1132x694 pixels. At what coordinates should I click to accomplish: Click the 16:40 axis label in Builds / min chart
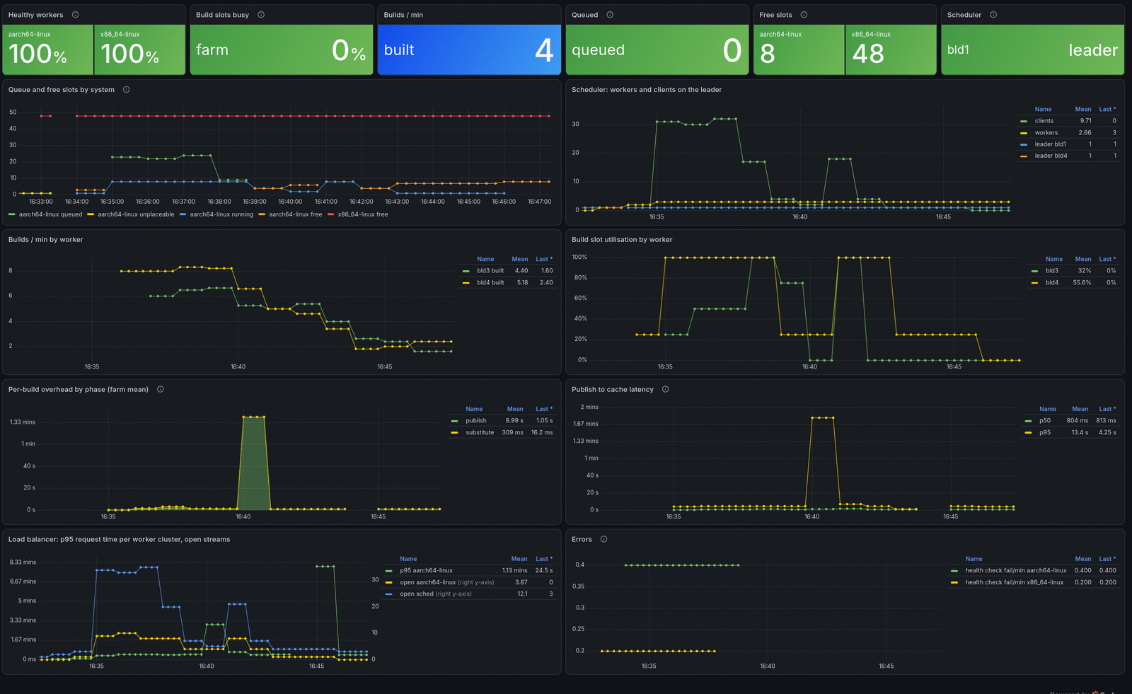pyautogui.click(x=238, y=367)
